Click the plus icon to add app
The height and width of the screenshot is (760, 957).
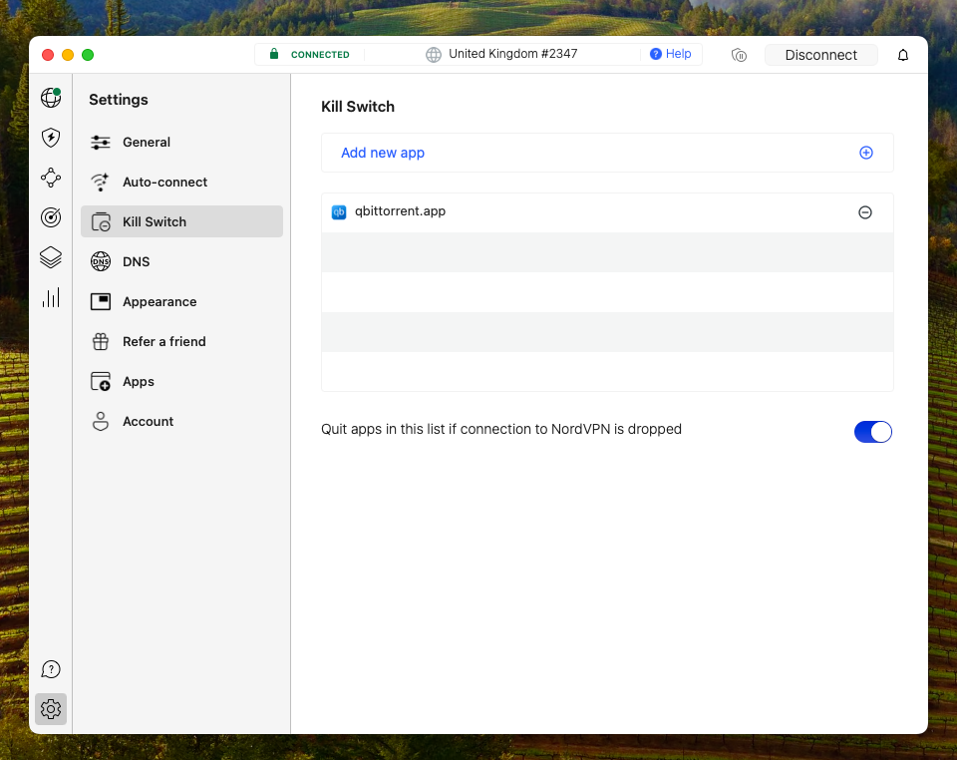click(866, 153)
